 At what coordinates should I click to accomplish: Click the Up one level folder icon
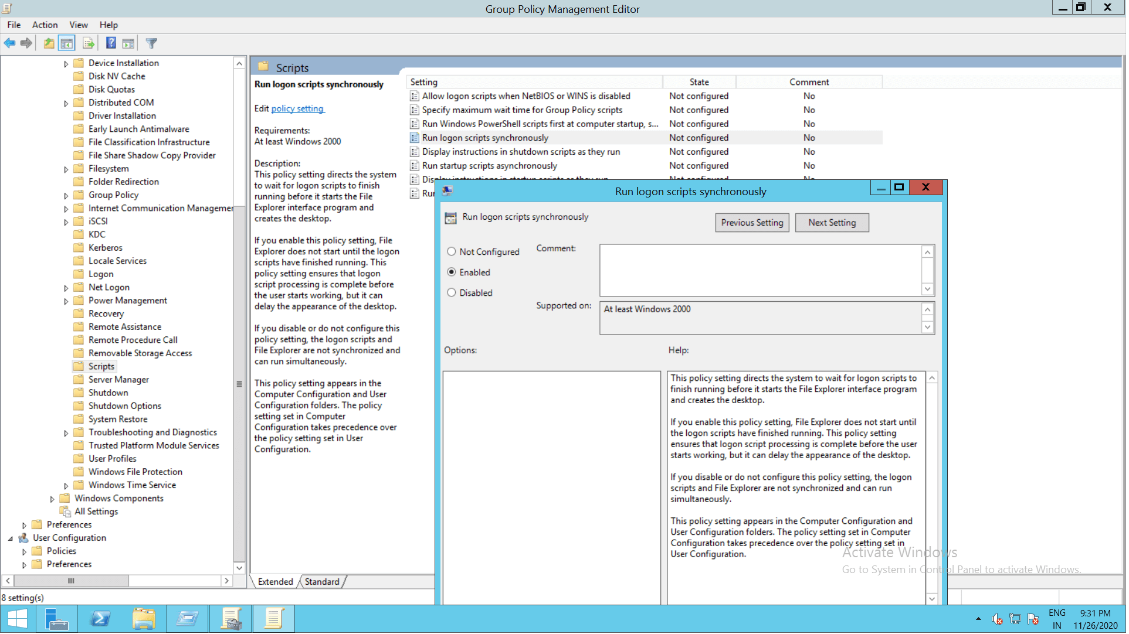(x=49, y=43)
